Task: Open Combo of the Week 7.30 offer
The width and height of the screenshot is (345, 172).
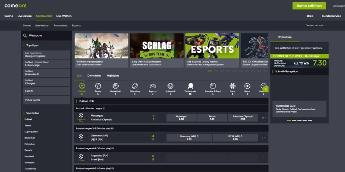Action: coord(299,61)
